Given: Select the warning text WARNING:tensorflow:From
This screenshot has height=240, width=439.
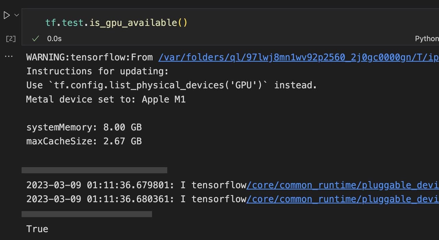Looking at the screenshot, I should click(88, 57).
